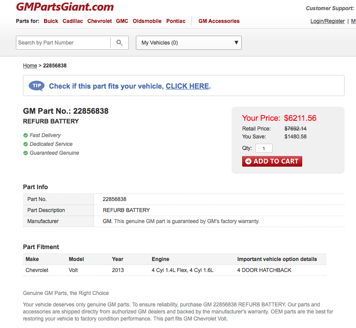Click the green check beside Guaranteed Genuine
The width and height of the screenshot is (356, 328).
pos(26,153)
